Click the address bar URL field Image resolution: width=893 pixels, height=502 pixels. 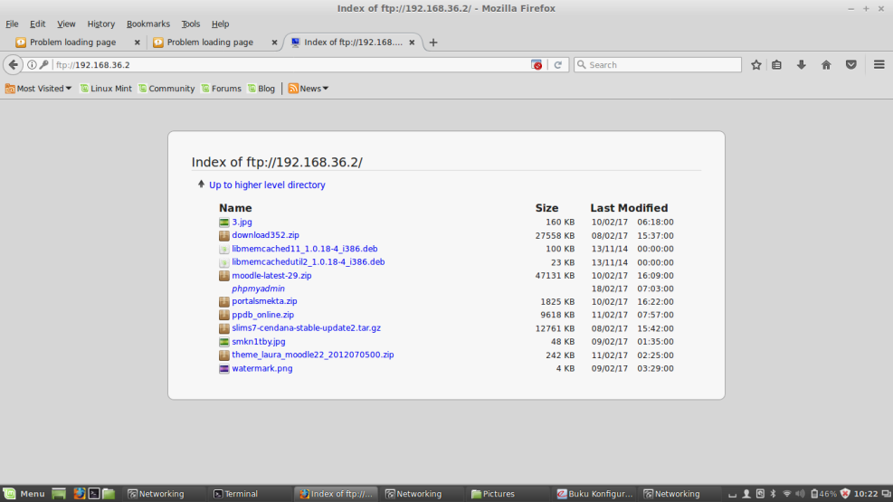click(x=290, y=65)
